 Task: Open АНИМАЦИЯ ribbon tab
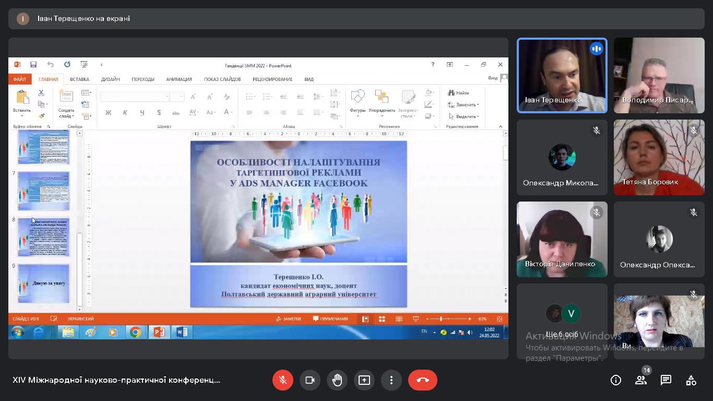click(x=179, y=79)
